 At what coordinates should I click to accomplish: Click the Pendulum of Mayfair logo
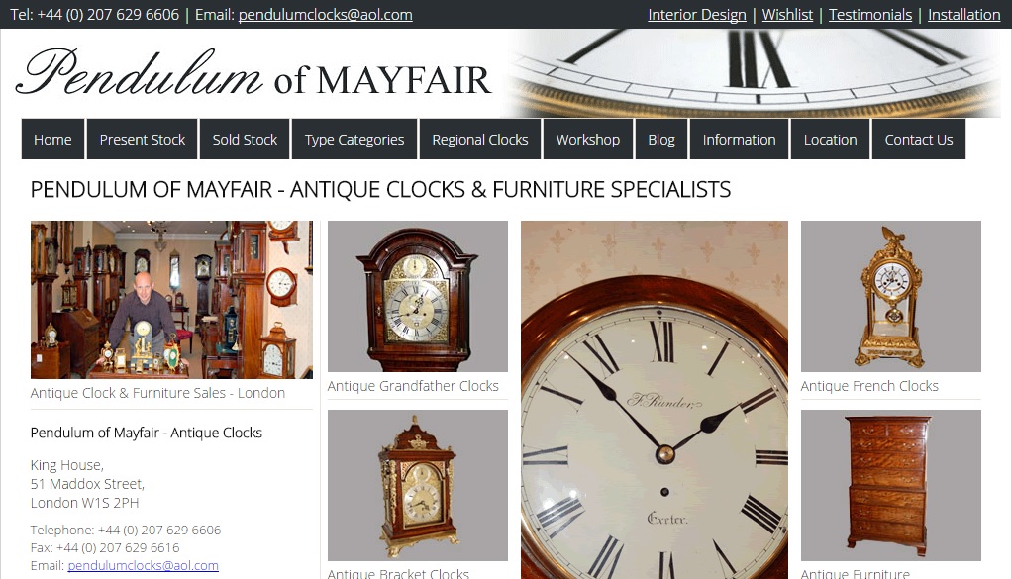click(x=253, y=73)
